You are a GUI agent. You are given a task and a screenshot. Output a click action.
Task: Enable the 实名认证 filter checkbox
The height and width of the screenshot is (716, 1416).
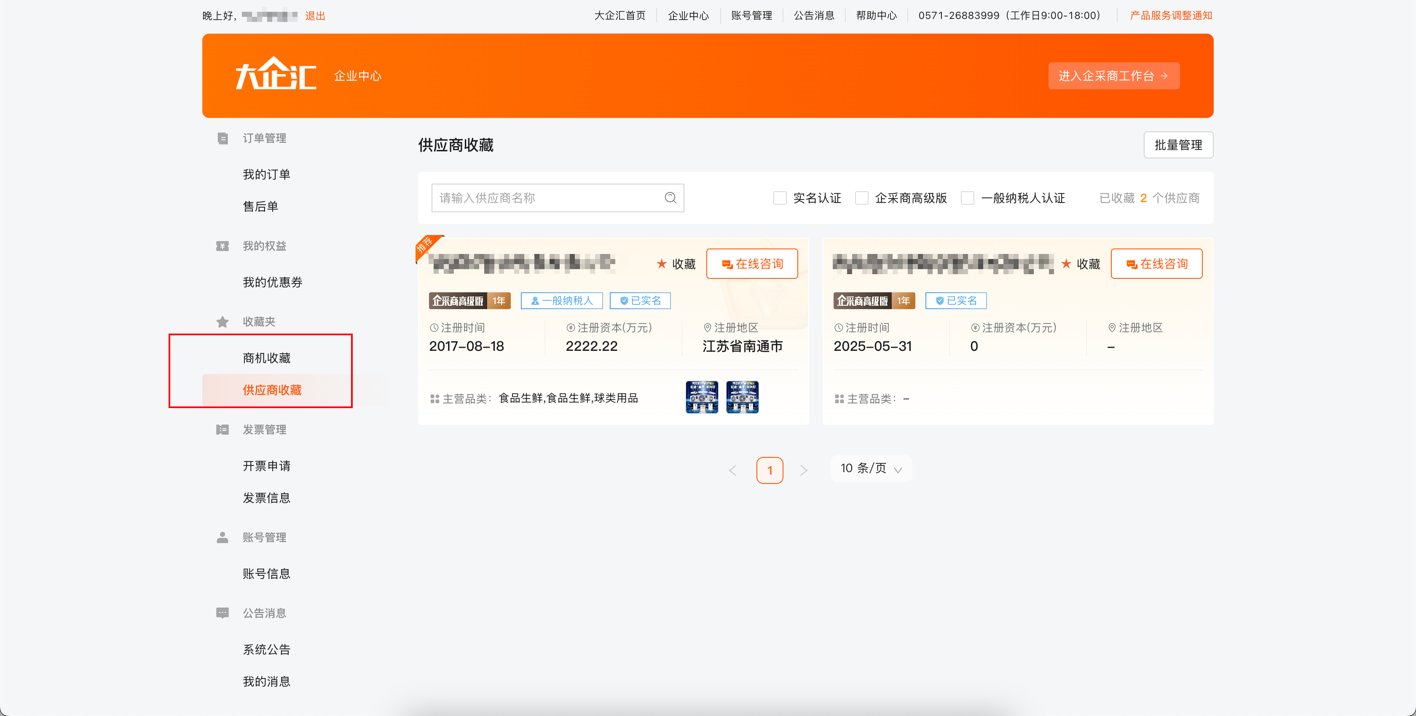(x=780, y=198)
